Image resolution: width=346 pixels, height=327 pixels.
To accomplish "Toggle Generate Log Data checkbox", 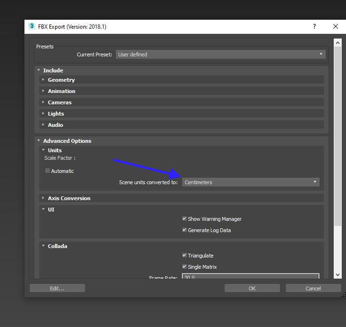I will tap(185, 230).
